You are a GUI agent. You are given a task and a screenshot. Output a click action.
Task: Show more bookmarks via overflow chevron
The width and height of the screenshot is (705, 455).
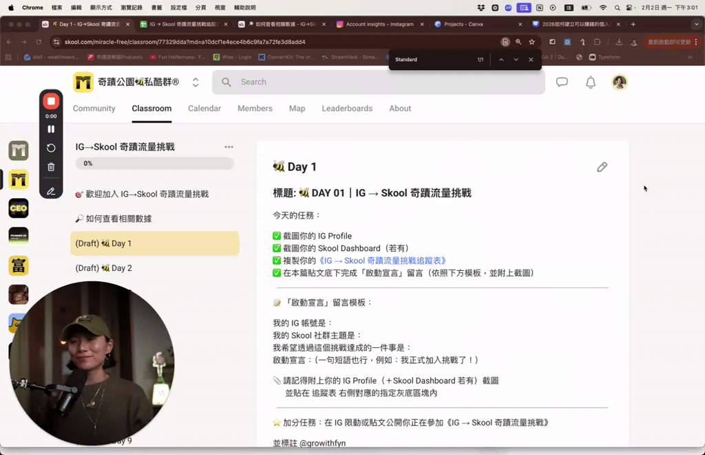point(690,57)
